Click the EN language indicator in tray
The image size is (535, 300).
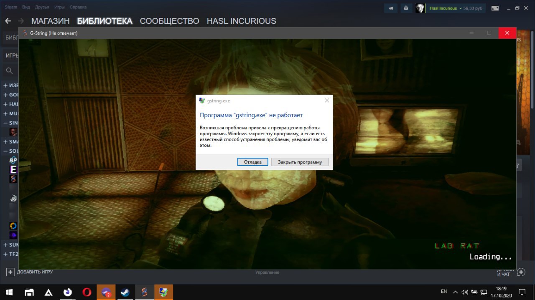pos(444,291)
